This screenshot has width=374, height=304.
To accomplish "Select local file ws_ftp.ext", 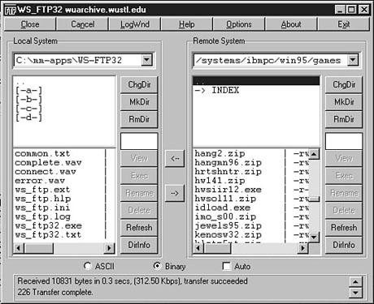I will [42, 190].
